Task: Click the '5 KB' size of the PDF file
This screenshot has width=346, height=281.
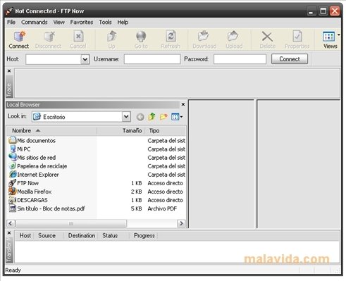Action: (x=136, y=208)
